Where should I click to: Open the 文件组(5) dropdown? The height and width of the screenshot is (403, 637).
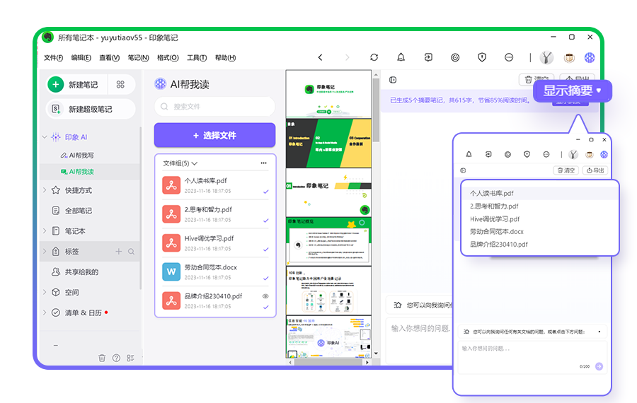[x=180, y=163]
